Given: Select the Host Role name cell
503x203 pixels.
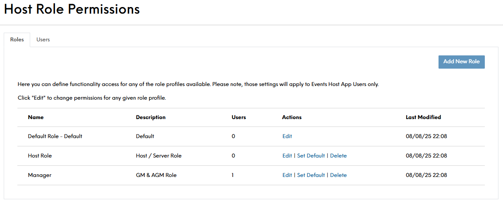Looking at the screenshot, I should [40, 156].
